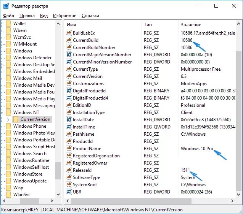Screen dimensions: 243x214
Task: Select the CurrentMajorVersionNumber DWORD icon
Action: coord(69,54)
